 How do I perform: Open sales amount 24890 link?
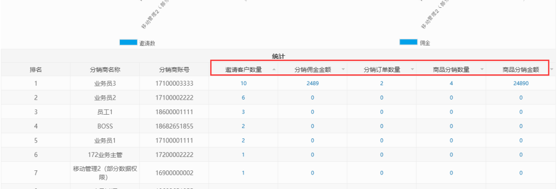521,83
